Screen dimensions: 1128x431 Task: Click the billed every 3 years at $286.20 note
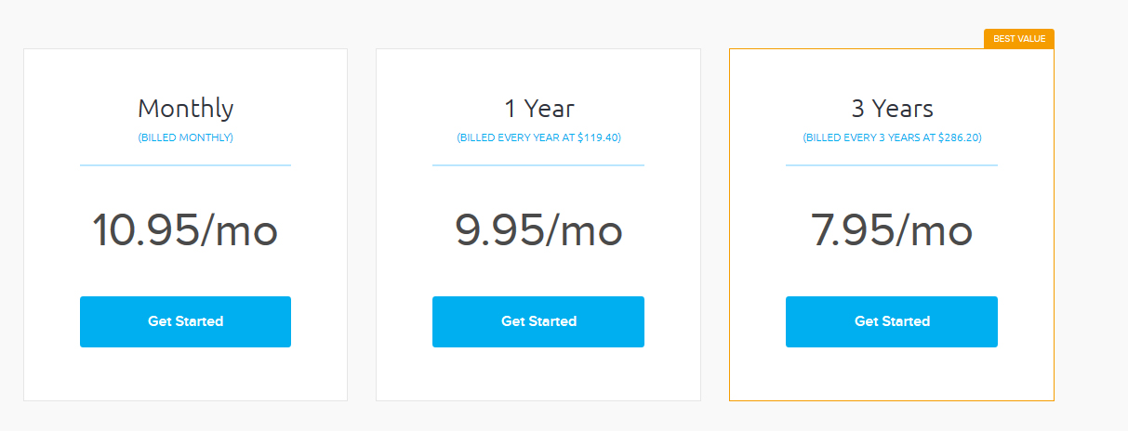[x=892, y=137]
